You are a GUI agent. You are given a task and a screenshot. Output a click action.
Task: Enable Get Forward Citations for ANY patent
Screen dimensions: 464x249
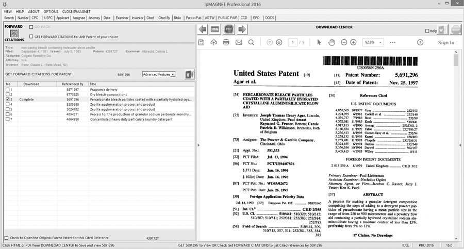coord(31,37)
